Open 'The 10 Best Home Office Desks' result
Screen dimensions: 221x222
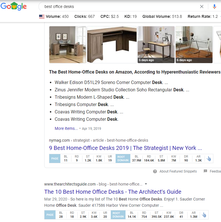(x=113, y=192)
